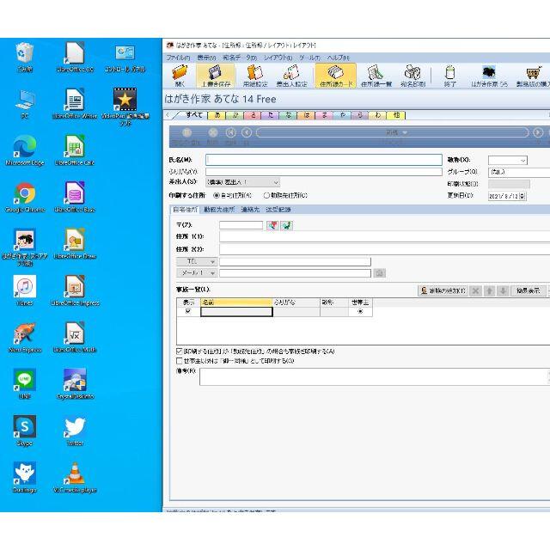Click the 宛名印刷 address print icon
The width and height of the screenshot is (550, 550).
tap(412, 75)
